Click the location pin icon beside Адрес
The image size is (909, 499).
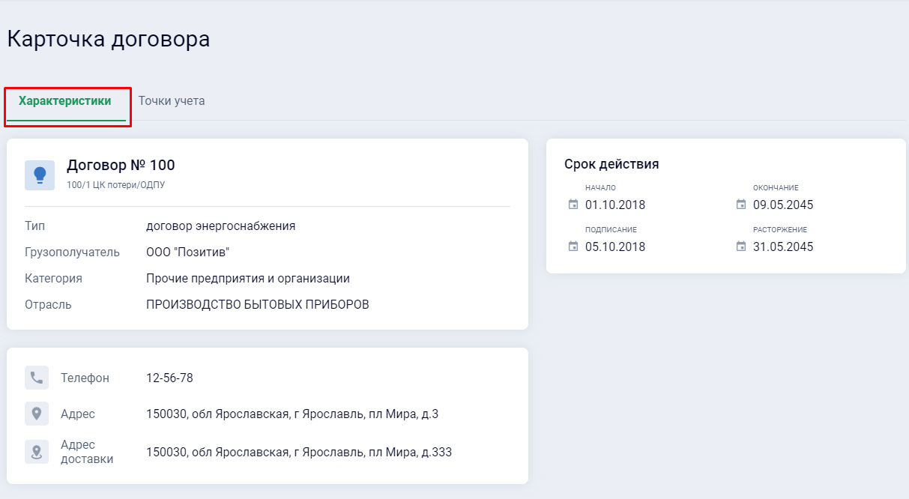tap(37, 414)
